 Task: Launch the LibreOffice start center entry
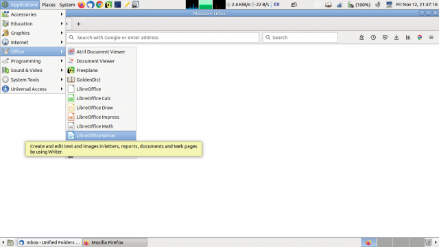point(101,89)
